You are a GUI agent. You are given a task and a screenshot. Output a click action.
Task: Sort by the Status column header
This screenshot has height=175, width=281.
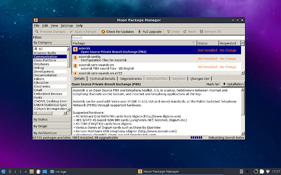pyautogui.click(x=208, y=43)
